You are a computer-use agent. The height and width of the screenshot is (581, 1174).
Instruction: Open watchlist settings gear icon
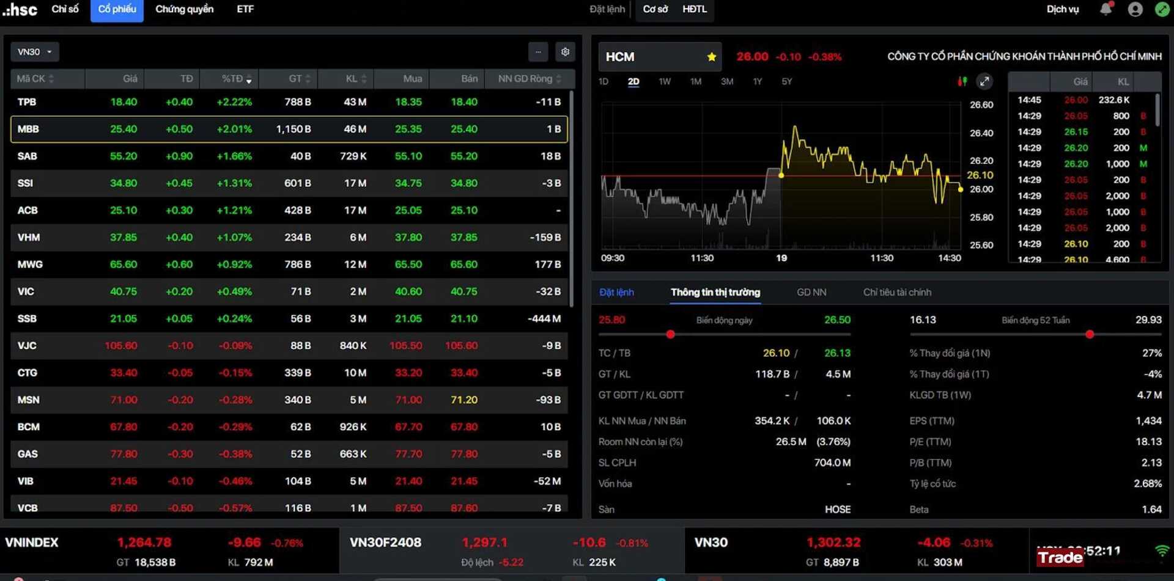[x=565, y=52]
